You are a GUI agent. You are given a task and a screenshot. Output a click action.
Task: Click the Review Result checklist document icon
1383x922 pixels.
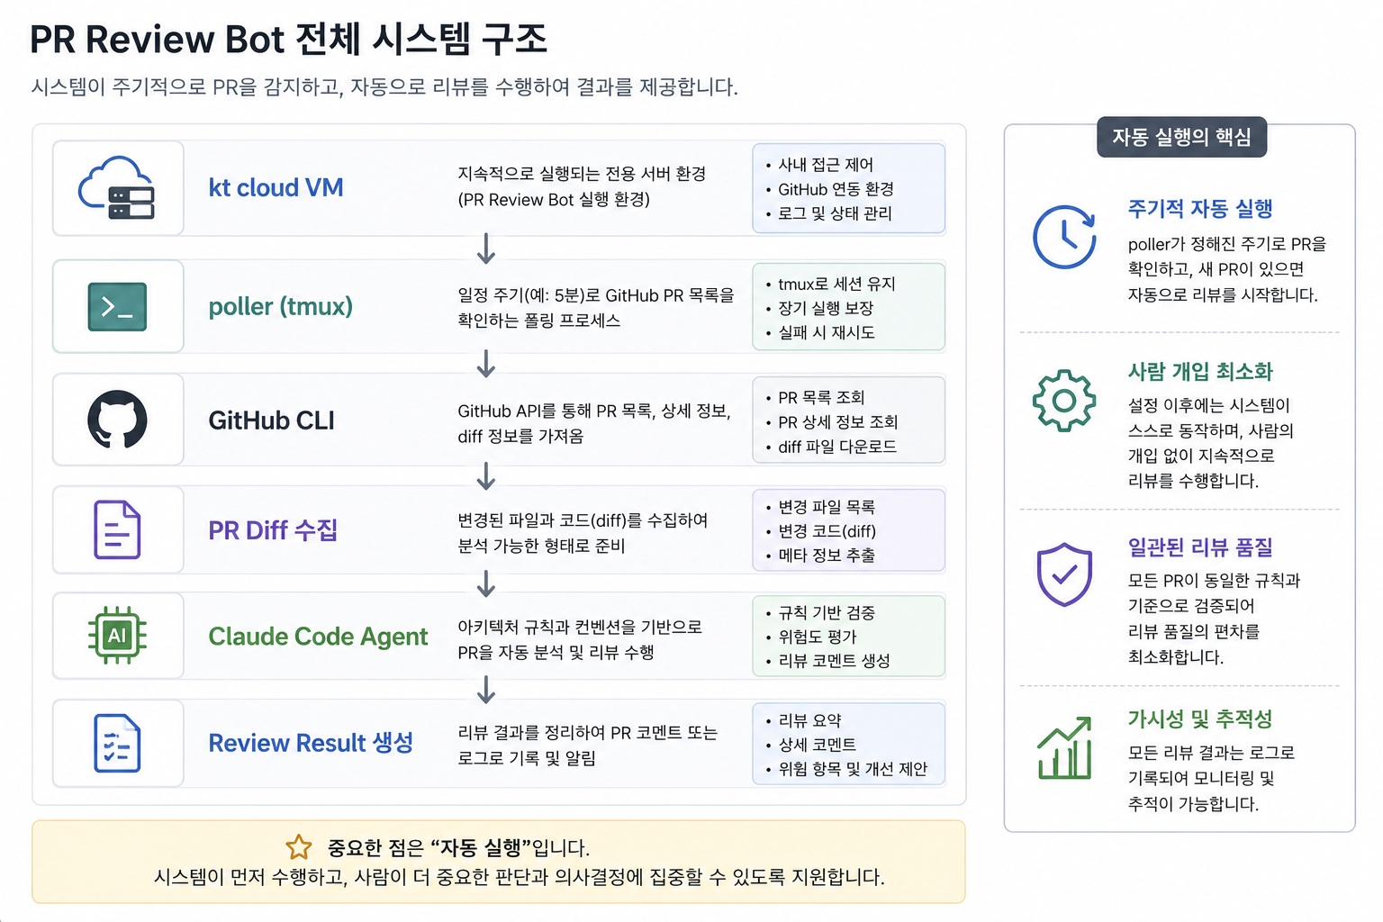(117, 743)
